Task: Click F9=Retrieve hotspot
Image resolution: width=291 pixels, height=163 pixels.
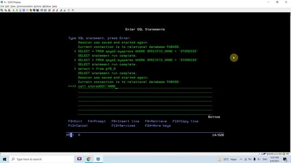Action: [156, 121]
